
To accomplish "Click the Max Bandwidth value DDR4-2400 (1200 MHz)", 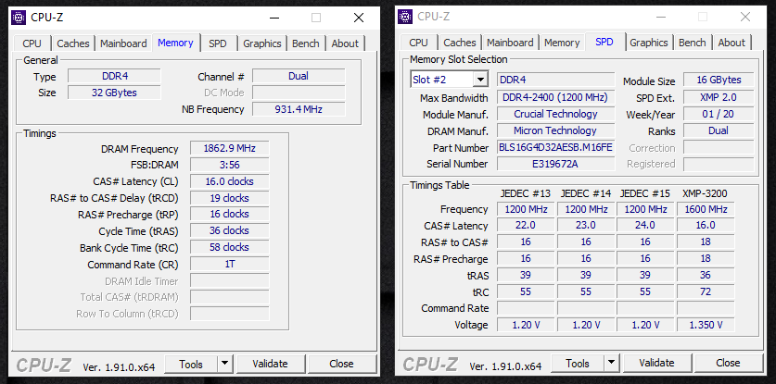I will (555, 97).
